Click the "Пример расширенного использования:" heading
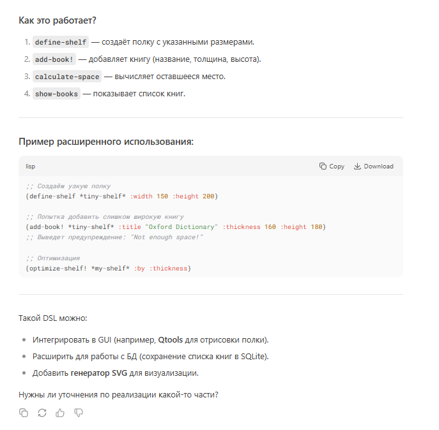 pos(106,141)
